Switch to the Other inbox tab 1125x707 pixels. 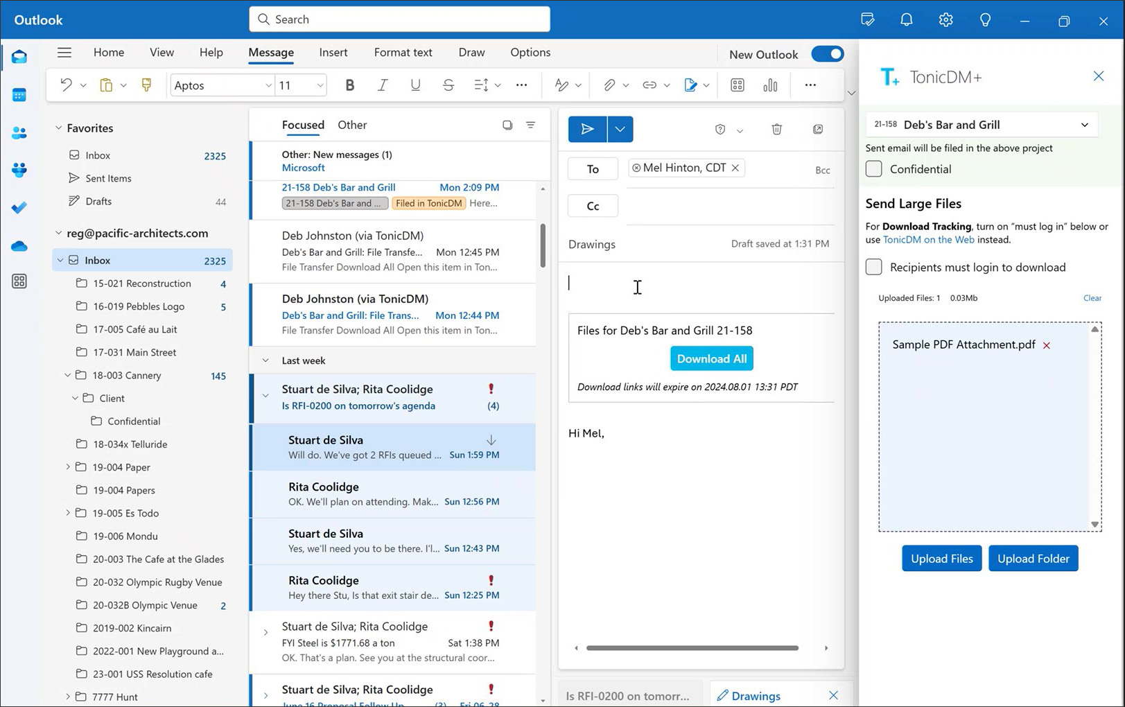pos(352,125)
